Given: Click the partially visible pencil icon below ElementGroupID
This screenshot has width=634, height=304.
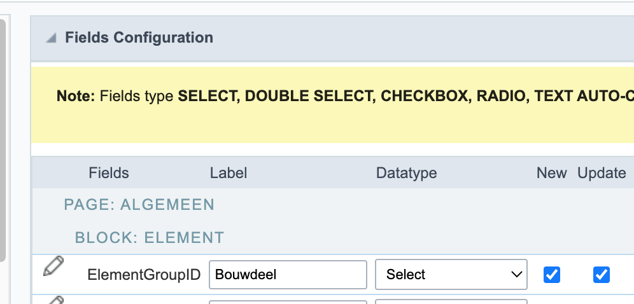Looking at the screenshot, I should pyautogui.click(x=54, y=300).
